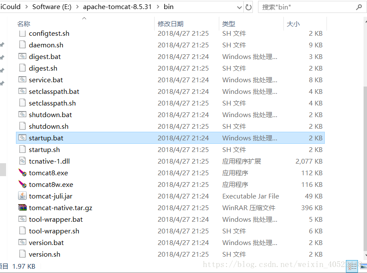
Task: Click the tool-wrapper.bat file icon
Action: [x=22, y=219]
